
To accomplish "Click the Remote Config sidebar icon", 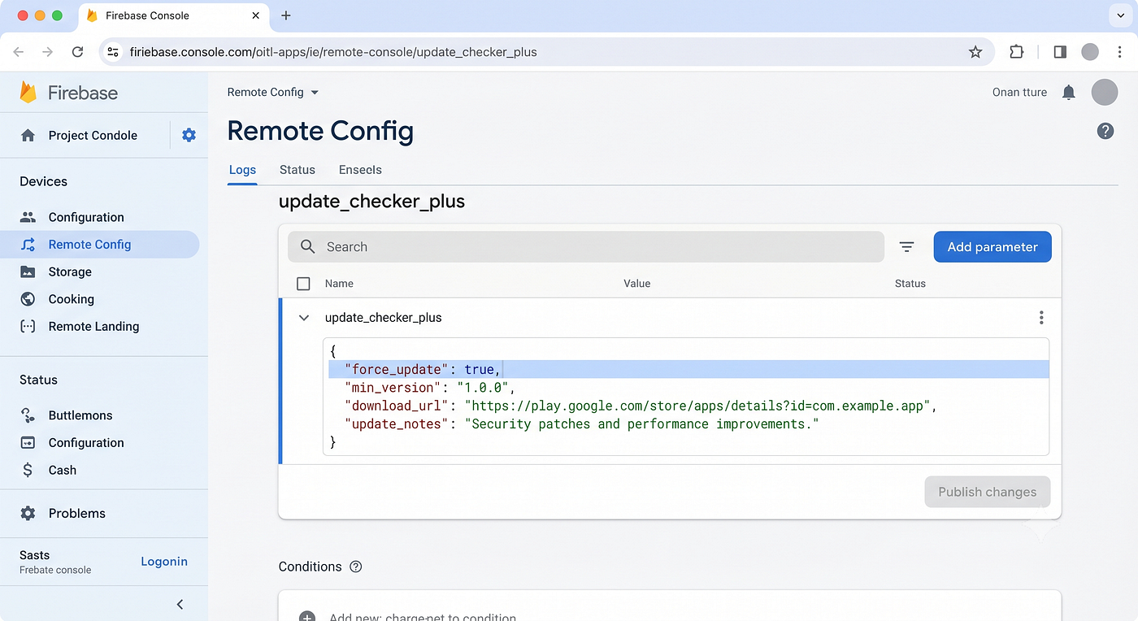I will (x=28, y=245).
